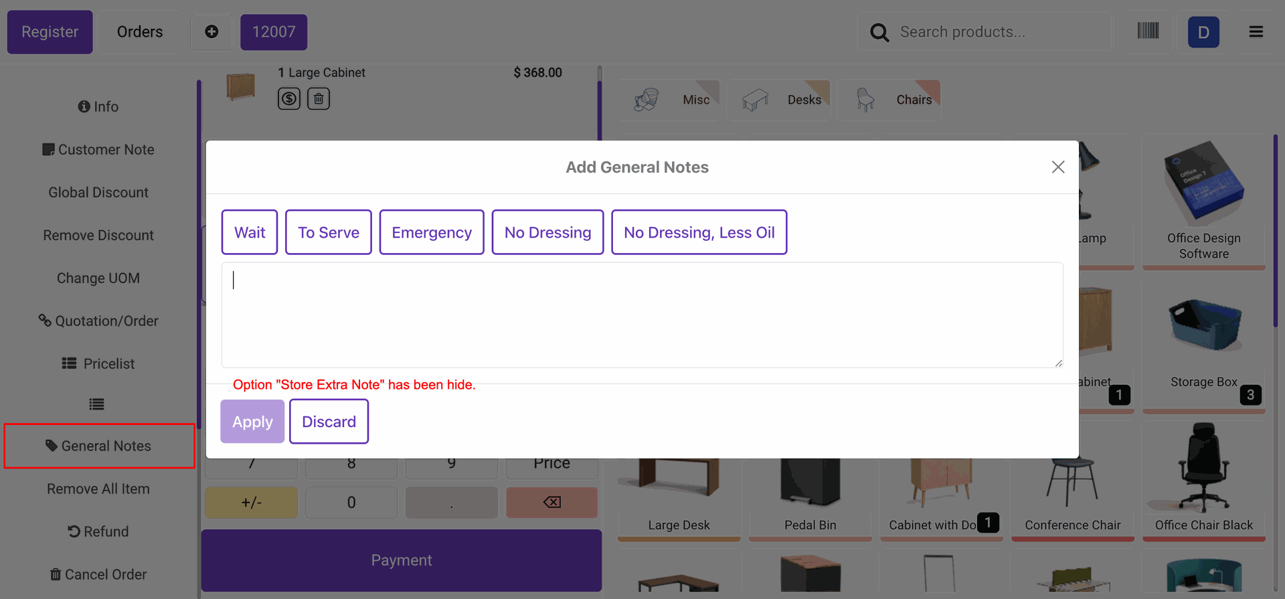Select Pedal Bin product
This screenshot has height=599, width=1285.
[x=810, y=499]
